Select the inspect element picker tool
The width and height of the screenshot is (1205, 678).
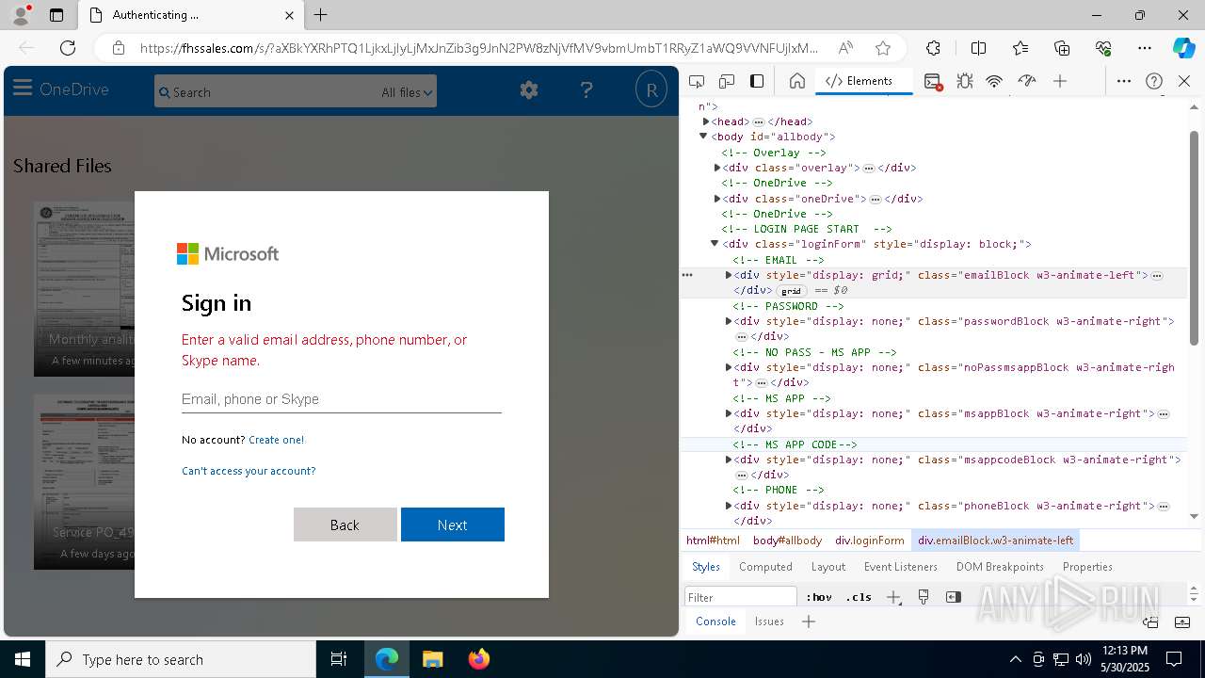pos(697,82)
